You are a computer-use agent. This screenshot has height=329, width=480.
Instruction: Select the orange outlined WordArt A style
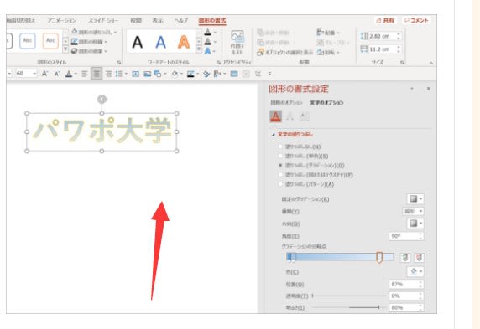pyautogui.click(x=184, y=42)
